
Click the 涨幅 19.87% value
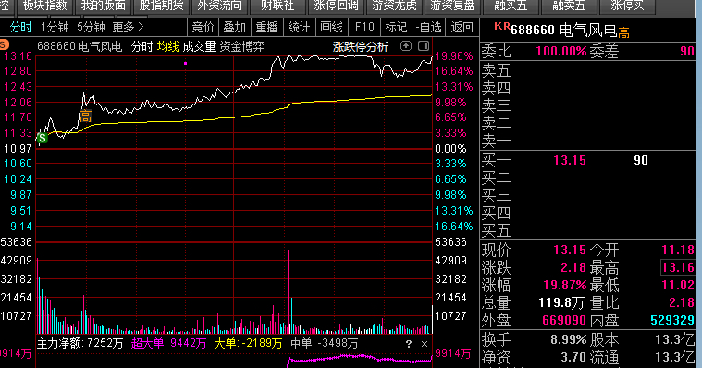coord(564,285)
